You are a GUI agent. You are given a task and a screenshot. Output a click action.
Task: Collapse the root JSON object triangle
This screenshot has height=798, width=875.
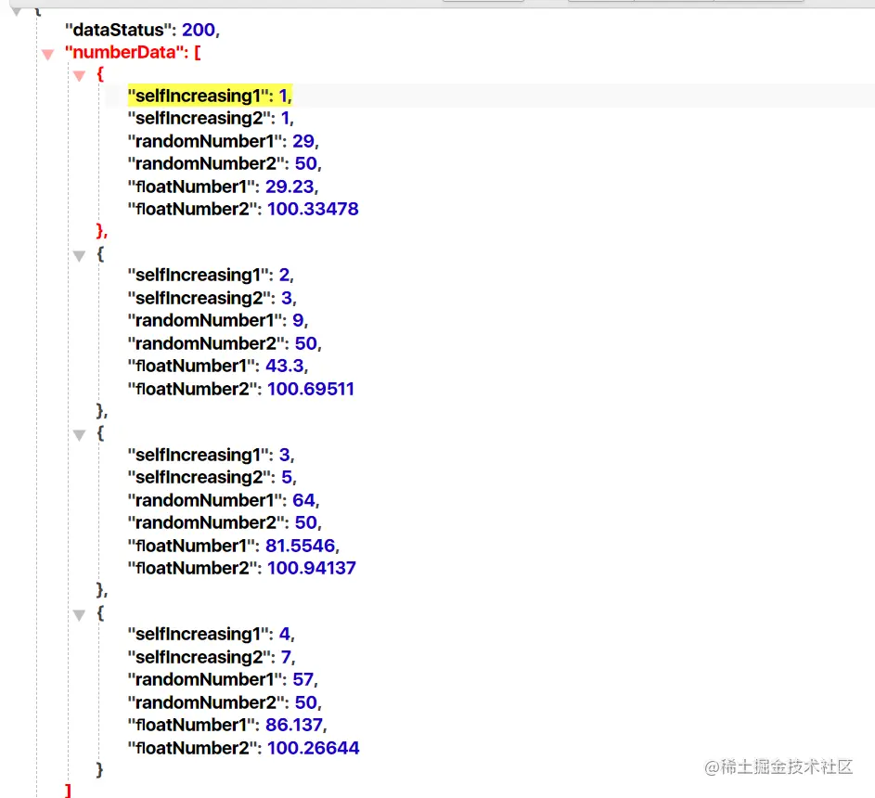(17, 11)
